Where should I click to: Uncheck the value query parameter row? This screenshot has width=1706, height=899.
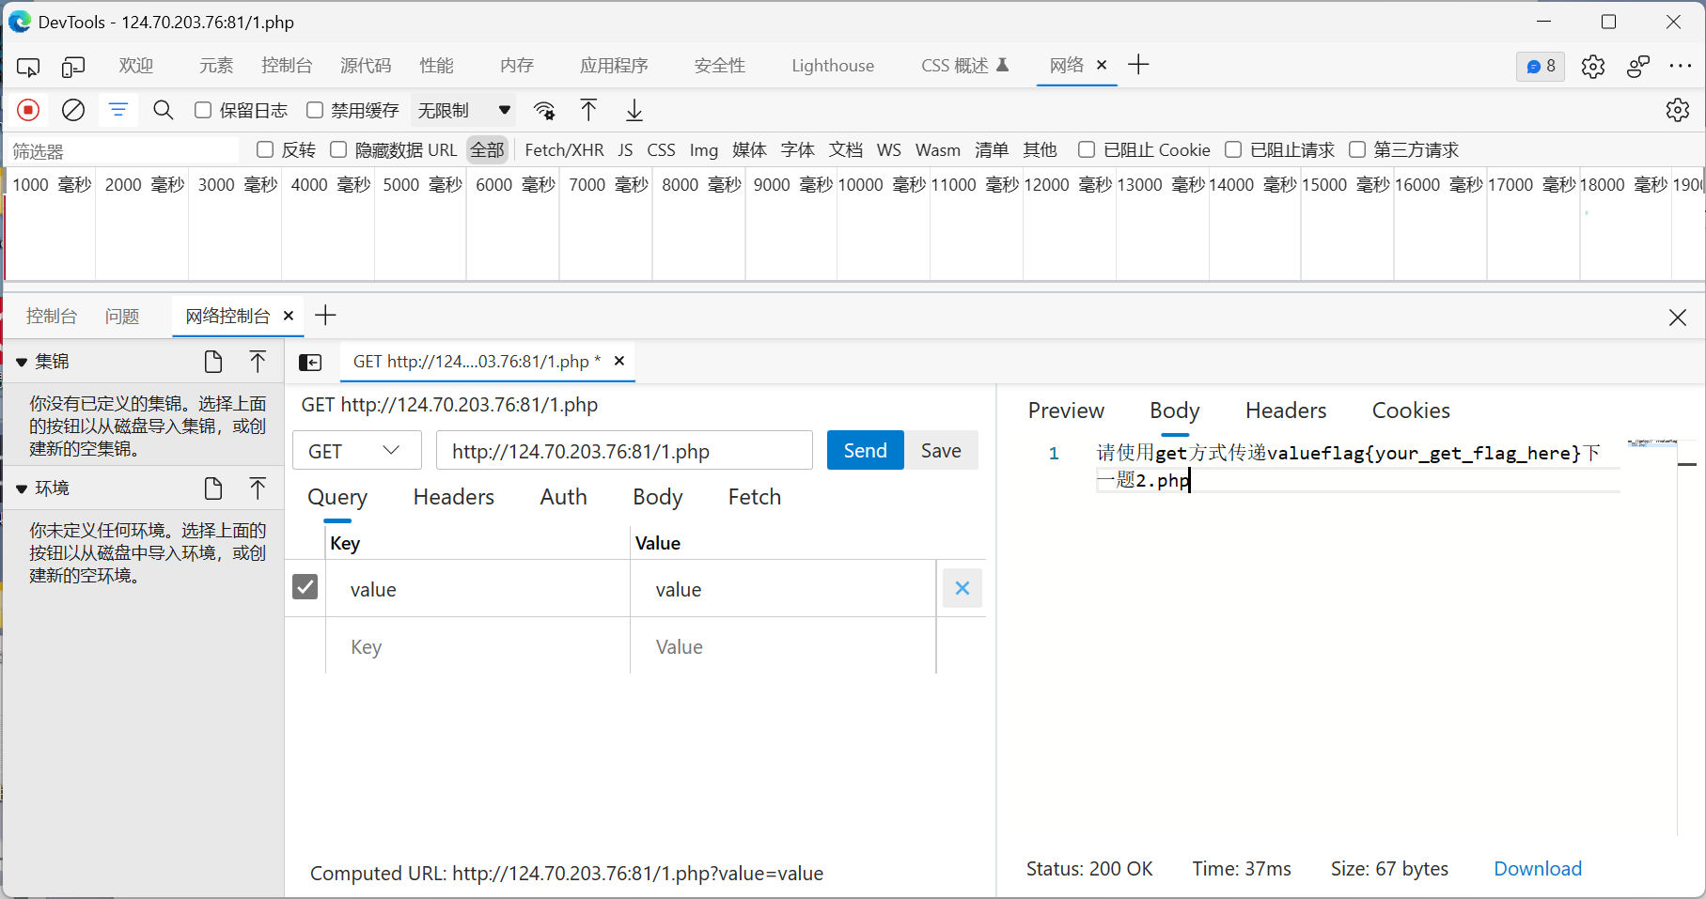coord(305,587)
